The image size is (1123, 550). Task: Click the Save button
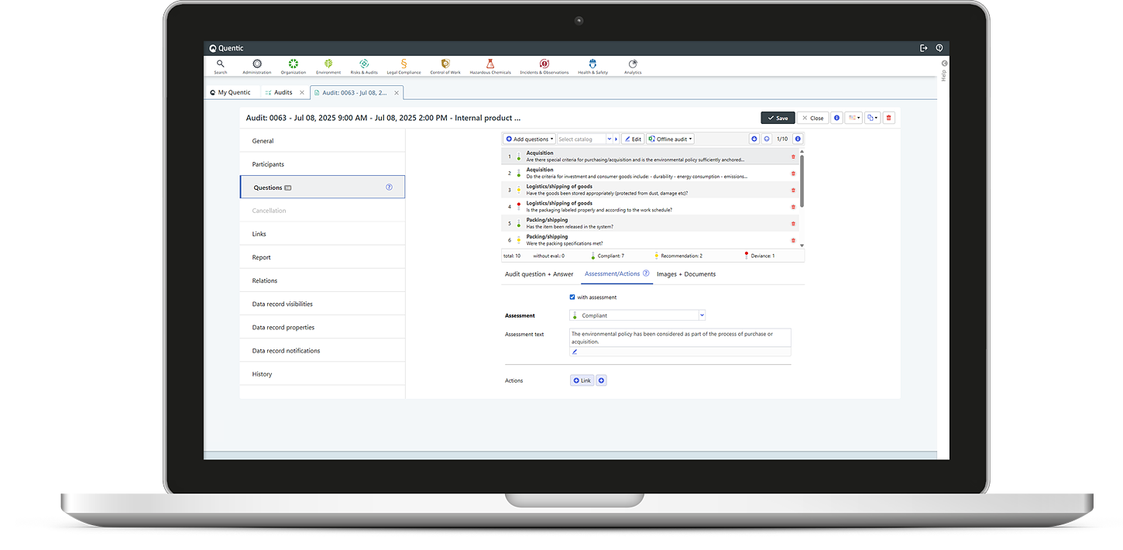(778, 118)
